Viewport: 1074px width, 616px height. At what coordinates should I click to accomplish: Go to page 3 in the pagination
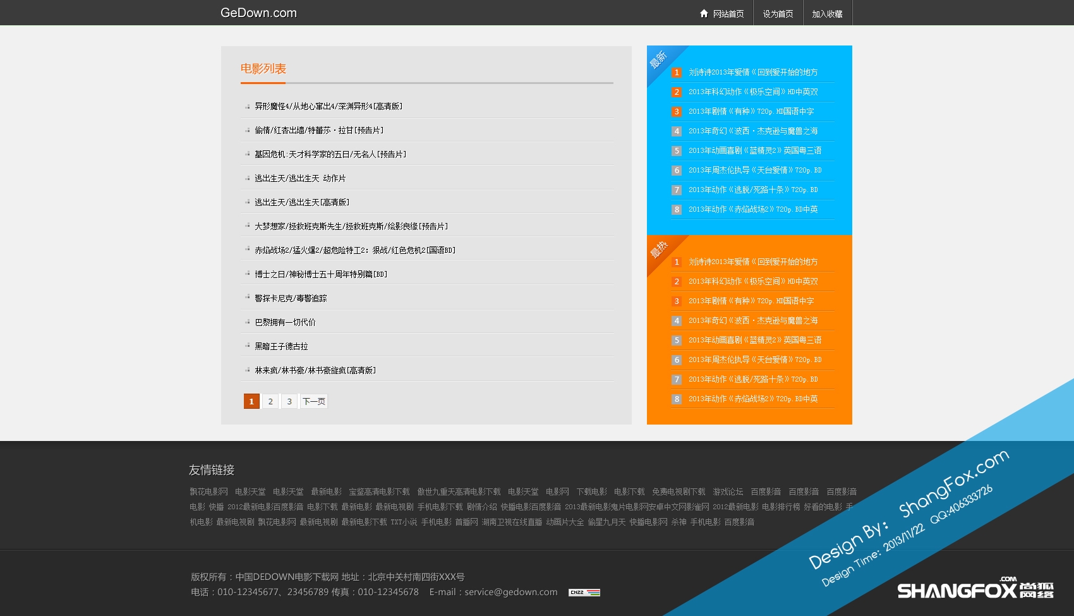(289, 401)
